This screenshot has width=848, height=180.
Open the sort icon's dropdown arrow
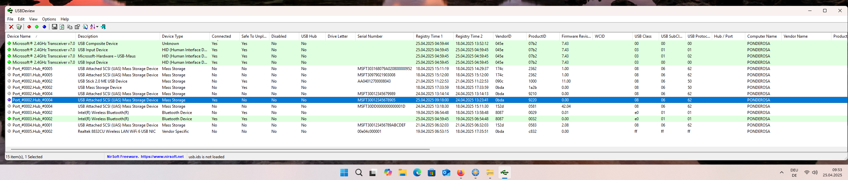(97, 27)
